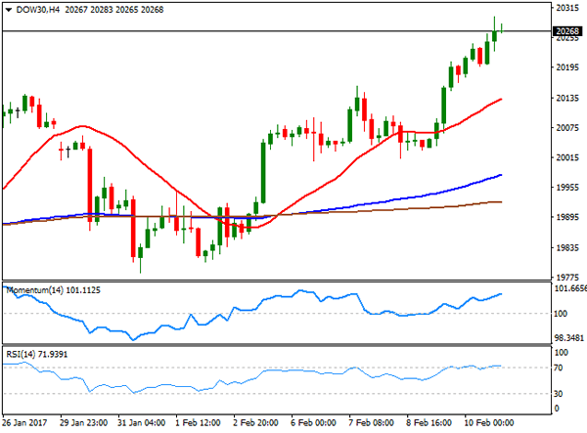
Task: Click the 20195 price scale value
Action: point(567,67)
